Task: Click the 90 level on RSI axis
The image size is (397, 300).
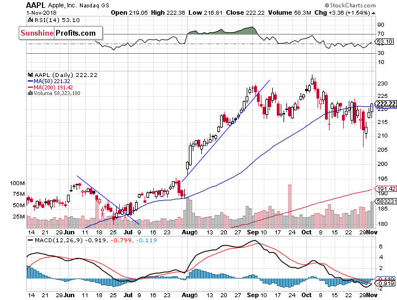Action: (x=381, y=25)
